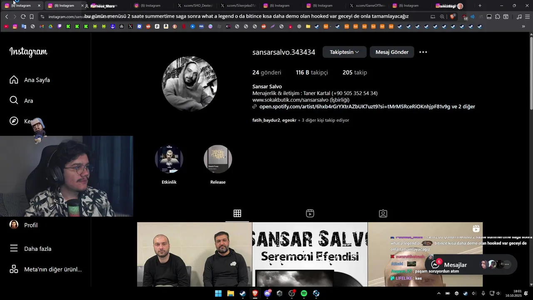Open Discord from the taskbar
The width and height of the screenshot is (533, 300).
click(x=267, y=293)
